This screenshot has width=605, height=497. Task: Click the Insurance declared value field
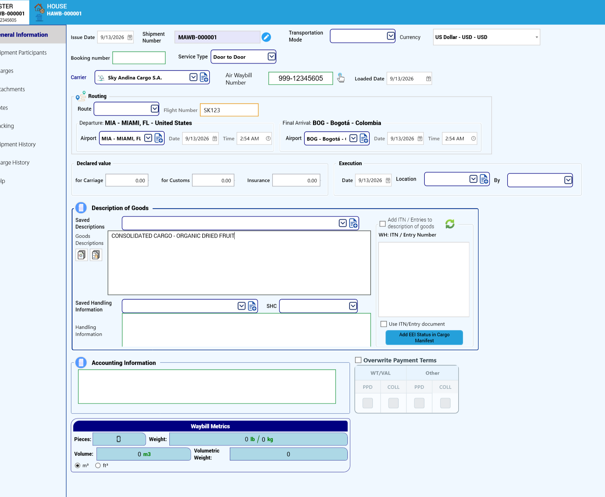[296, 180]
